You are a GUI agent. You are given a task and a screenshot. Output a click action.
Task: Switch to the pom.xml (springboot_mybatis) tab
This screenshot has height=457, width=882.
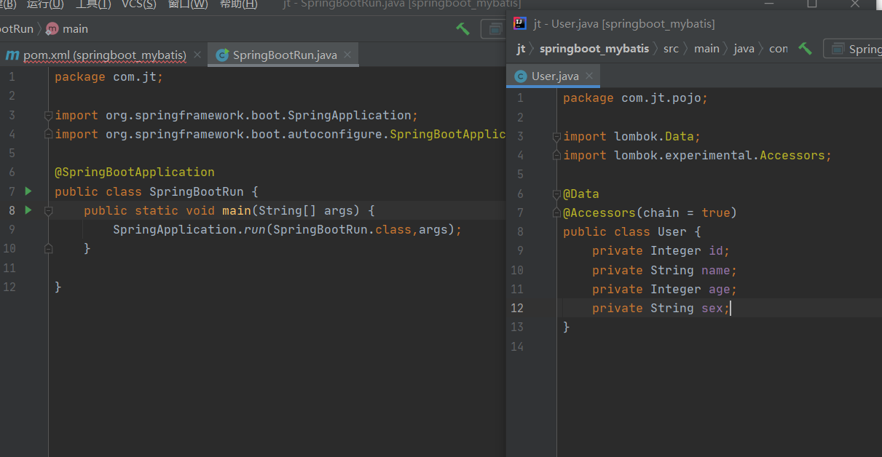(104, 55)
